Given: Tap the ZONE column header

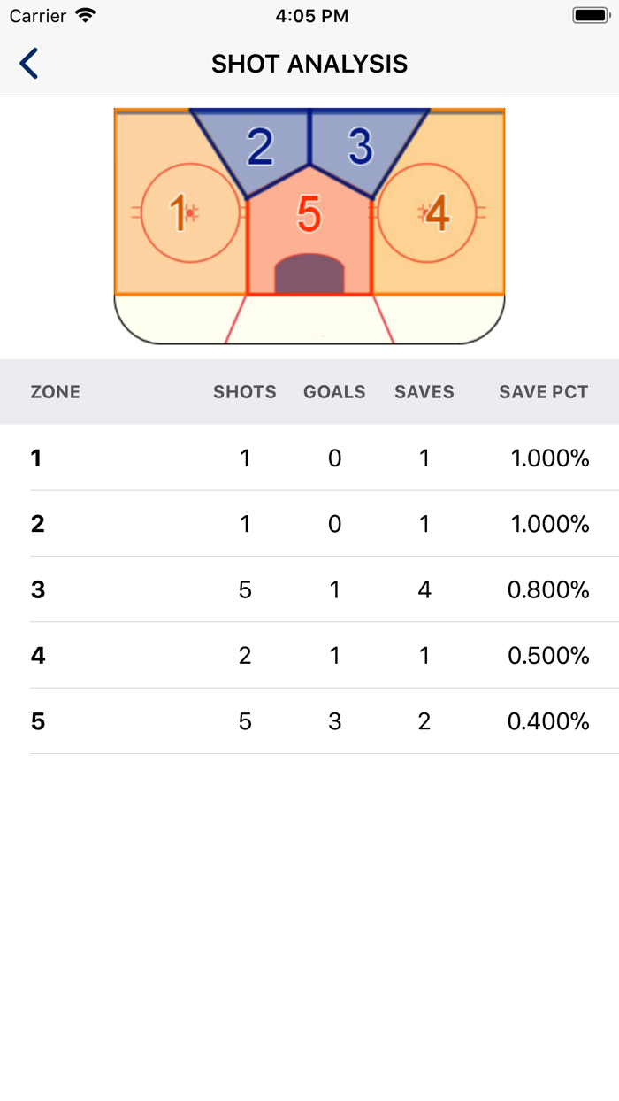Looking at the screenshot, I should [56, 392].
